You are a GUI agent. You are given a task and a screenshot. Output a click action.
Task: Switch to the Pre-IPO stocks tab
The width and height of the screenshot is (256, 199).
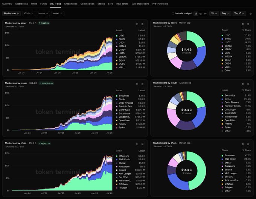(160, 4)
